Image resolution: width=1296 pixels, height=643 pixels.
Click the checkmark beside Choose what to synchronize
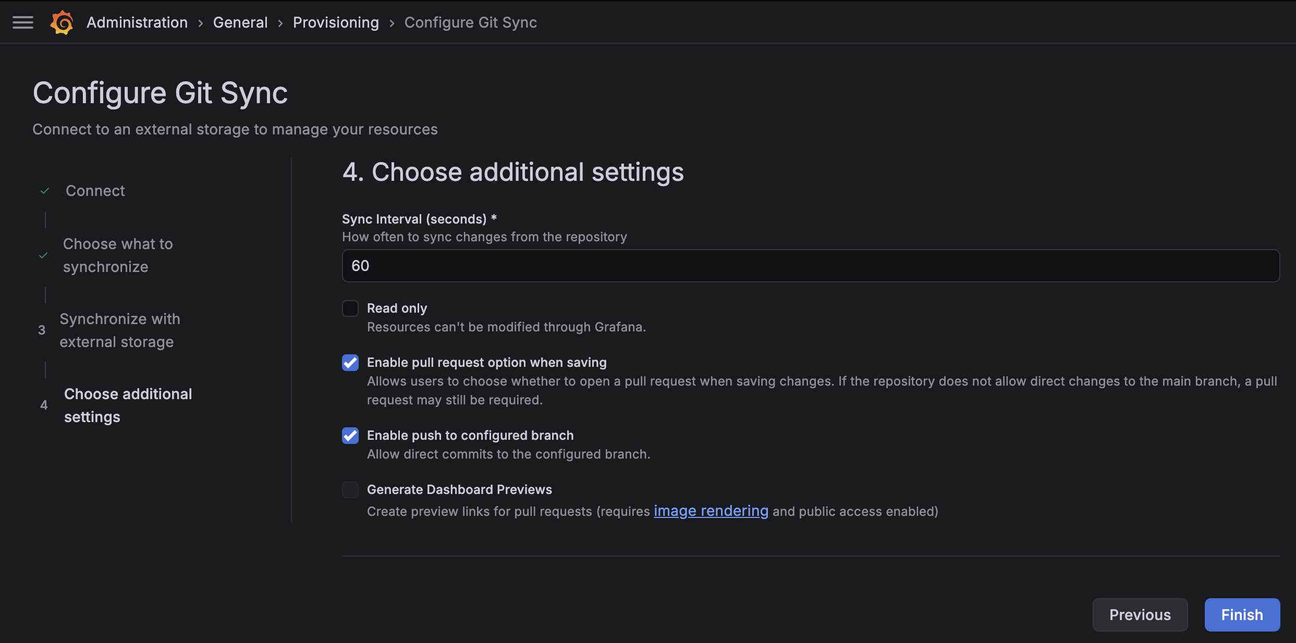click(44, 255)
